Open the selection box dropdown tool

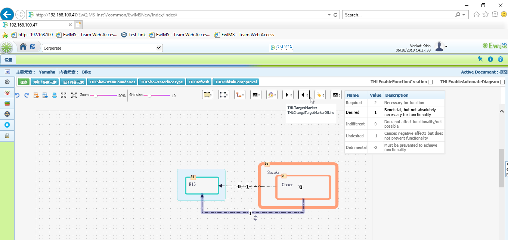coord(224,95)
